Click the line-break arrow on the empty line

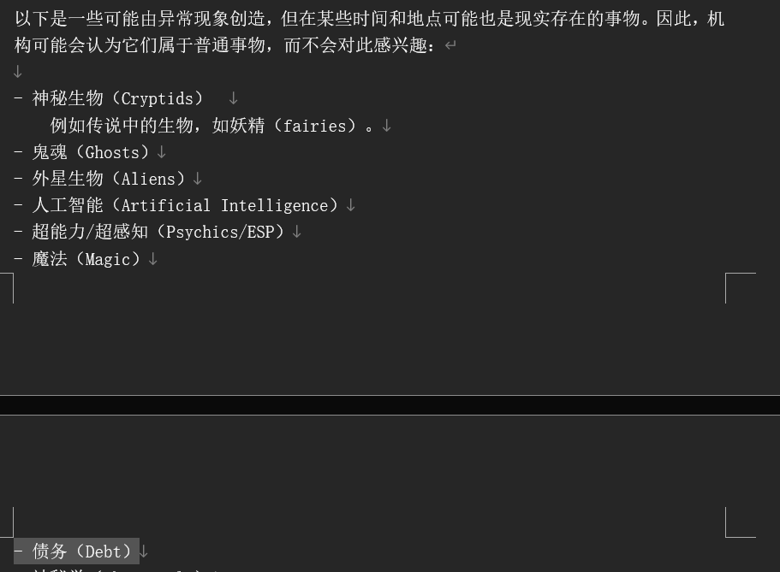coord(18,72)
